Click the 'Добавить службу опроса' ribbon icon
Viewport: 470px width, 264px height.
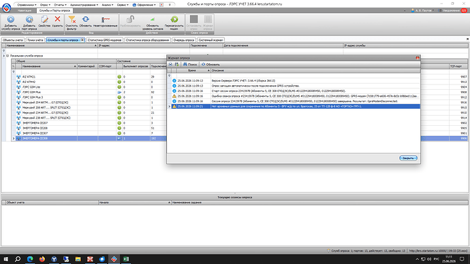tap(11, 22)
